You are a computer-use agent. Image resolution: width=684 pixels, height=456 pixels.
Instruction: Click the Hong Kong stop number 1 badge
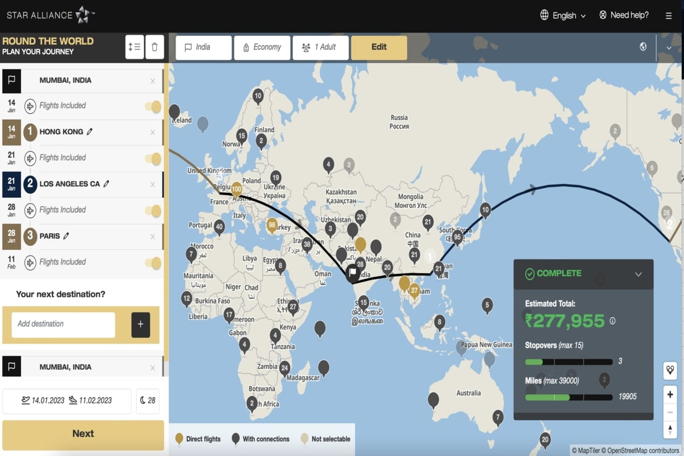31,132
